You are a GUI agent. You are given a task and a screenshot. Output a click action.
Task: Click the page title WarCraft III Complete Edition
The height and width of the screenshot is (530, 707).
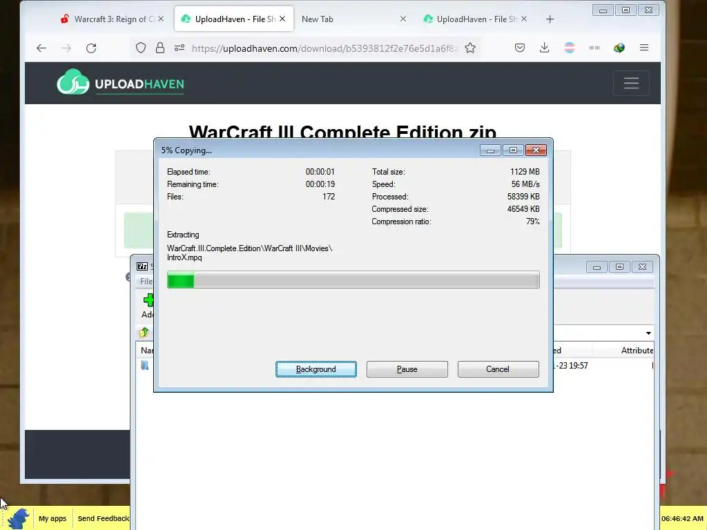click(x=342, y=132)
